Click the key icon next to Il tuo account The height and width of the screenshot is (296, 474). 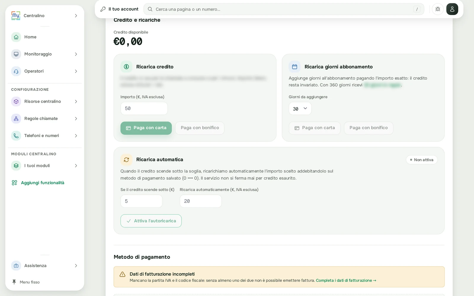(x=103, y=9)
